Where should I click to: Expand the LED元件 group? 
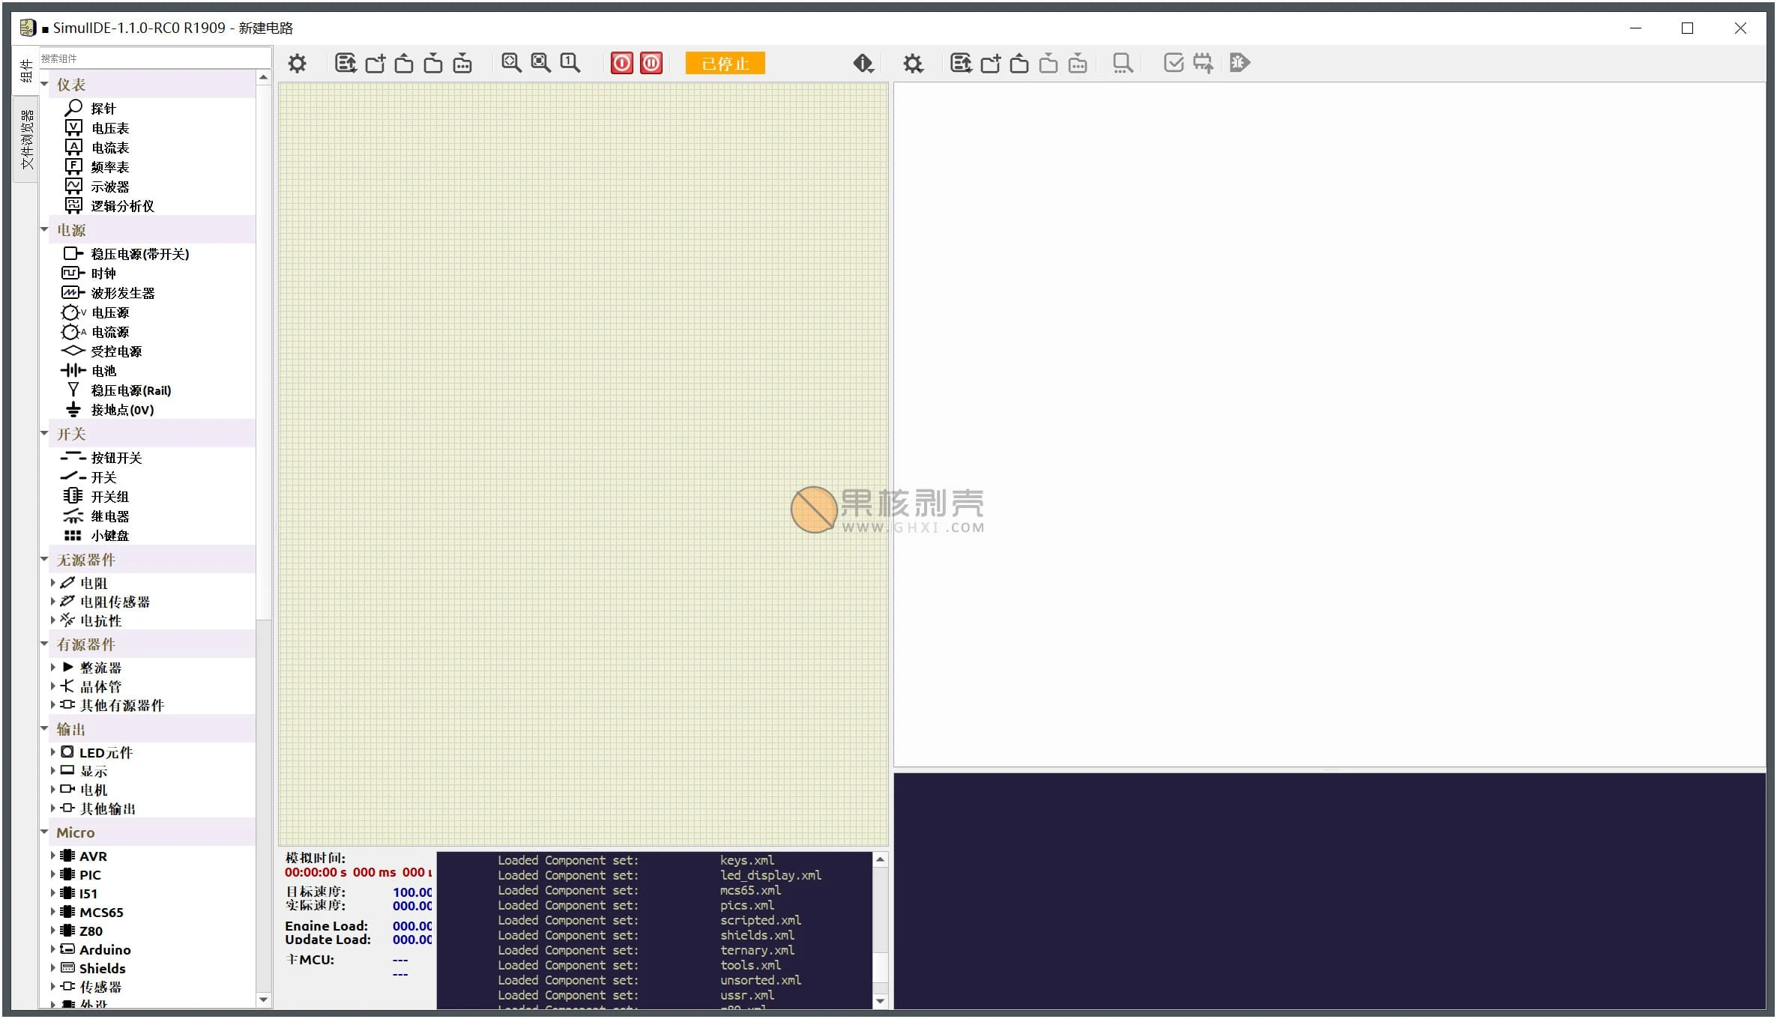[52, 752]
